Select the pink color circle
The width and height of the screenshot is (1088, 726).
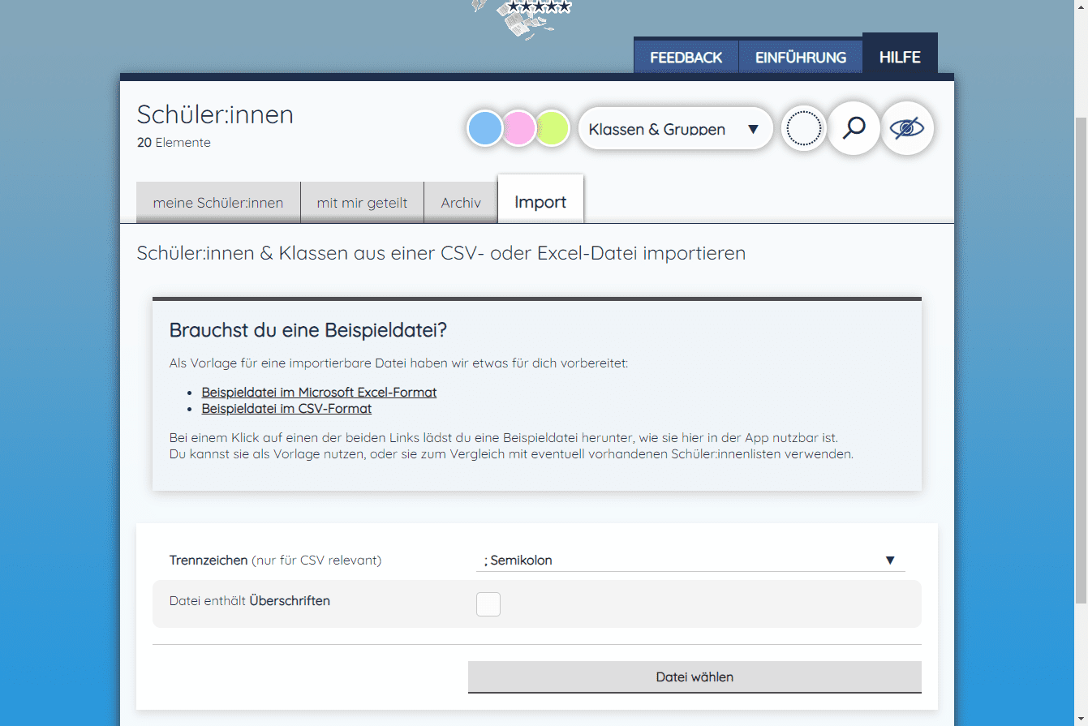click(x=519, y=128)
